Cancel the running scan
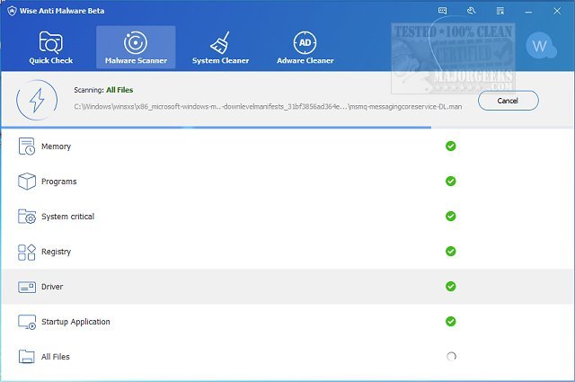The height and width of the screenshot is (382, 575). [509, 101]
